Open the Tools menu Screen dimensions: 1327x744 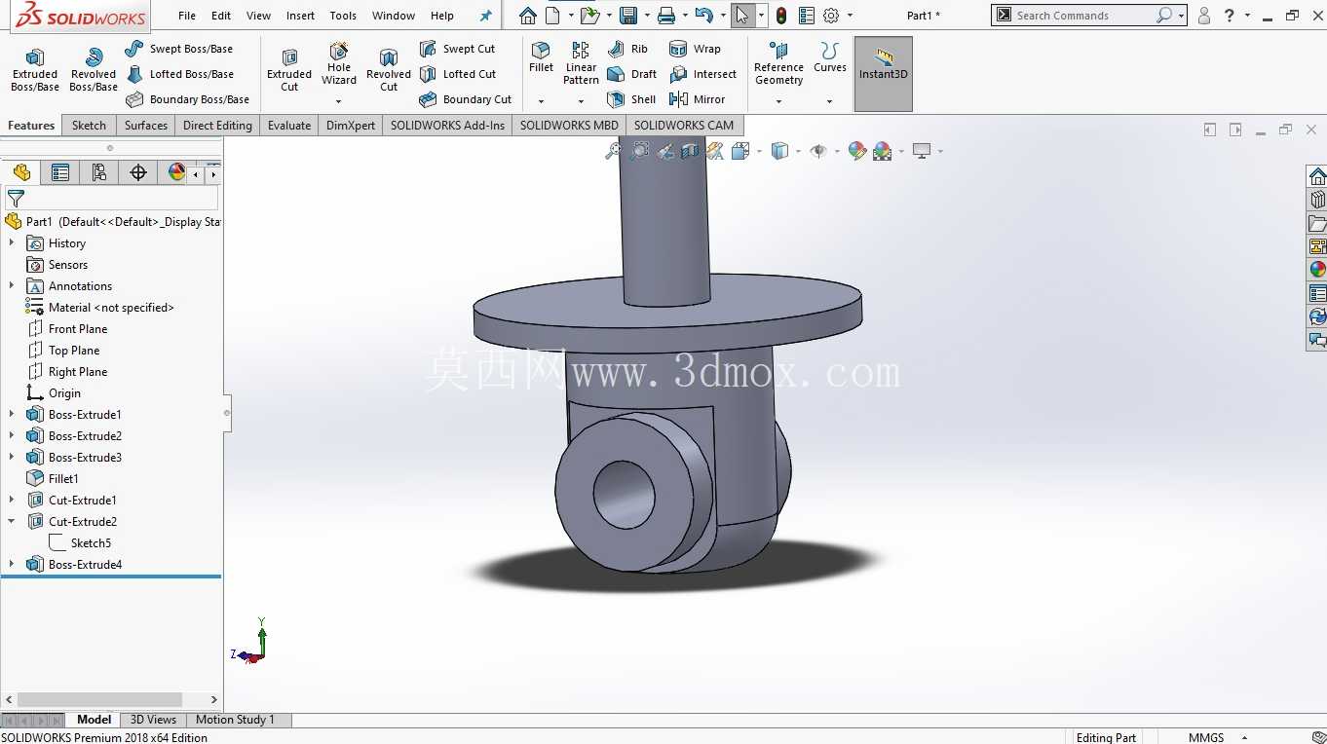pos(343,16)
